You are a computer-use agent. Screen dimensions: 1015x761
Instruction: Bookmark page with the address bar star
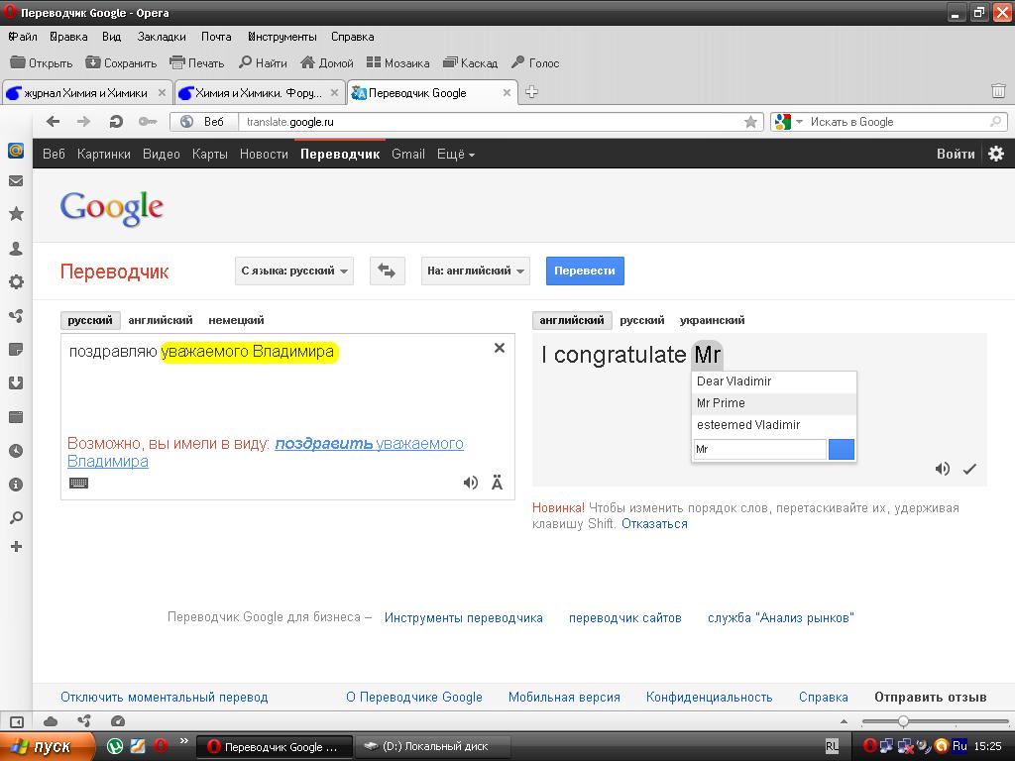coord(751,122)
